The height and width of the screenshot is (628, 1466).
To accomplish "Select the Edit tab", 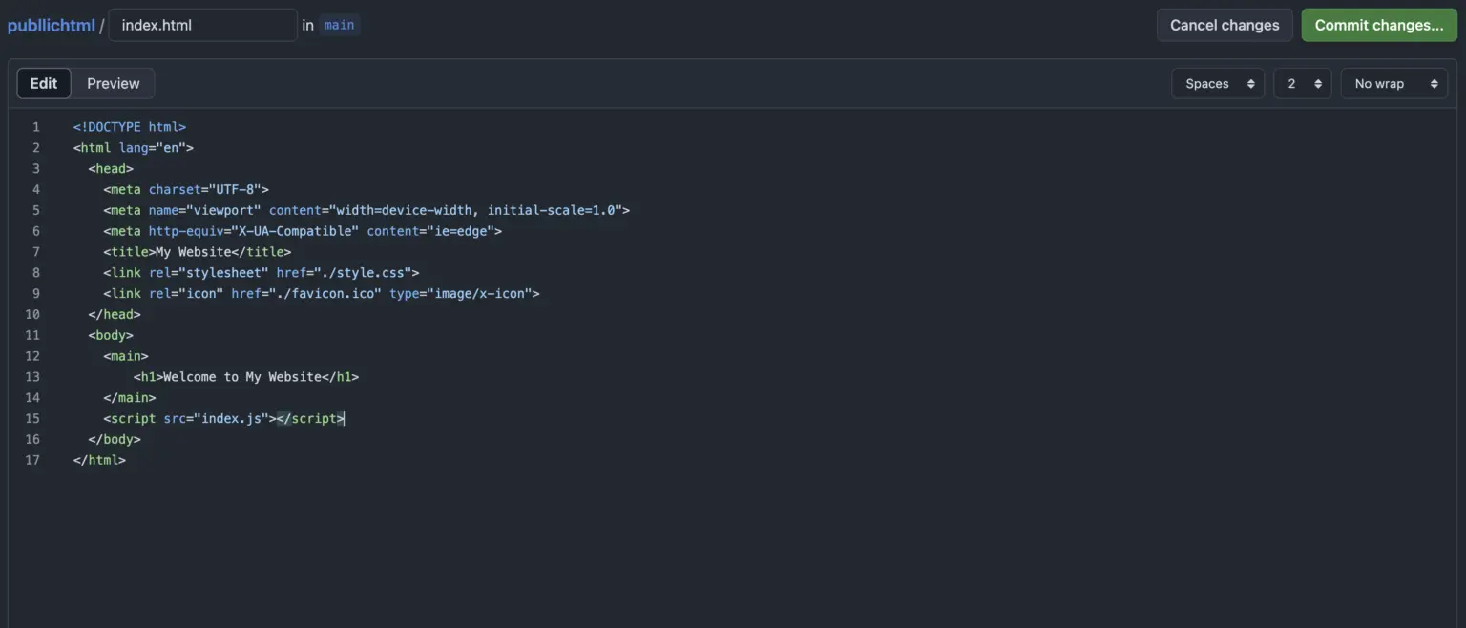I will 43,83.
